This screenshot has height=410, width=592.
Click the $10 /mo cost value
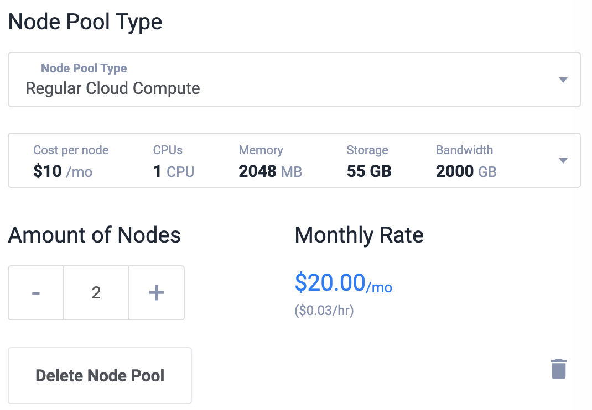[63, 171]
